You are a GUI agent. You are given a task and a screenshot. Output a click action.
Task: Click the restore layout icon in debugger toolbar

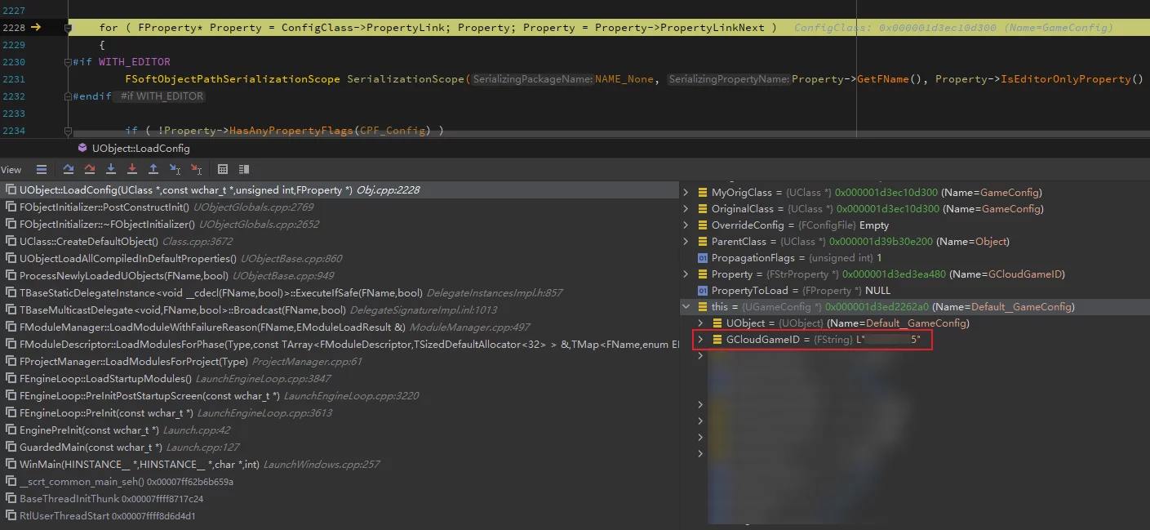point(244,169)
